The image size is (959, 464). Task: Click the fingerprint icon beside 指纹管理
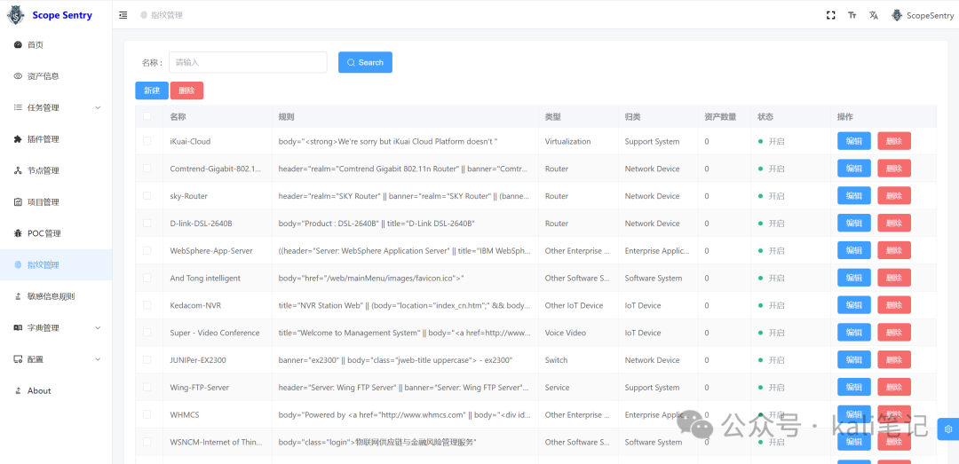(18, 264)
